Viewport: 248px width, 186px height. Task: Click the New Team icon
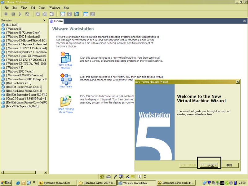pos(66,79)
